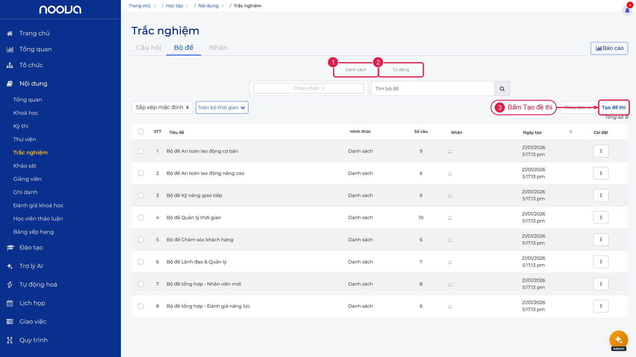Image resolution: width=636 pixels, height=357 pixels.
Task: Sort by Ngày tạo column arrows
Action: [570, 132]
